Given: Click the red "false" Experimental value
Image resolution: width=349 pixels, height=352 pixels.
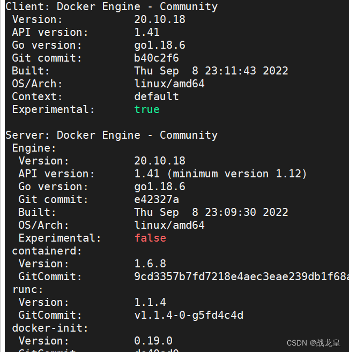Looking at the screenshot, I should coord(150,238).
